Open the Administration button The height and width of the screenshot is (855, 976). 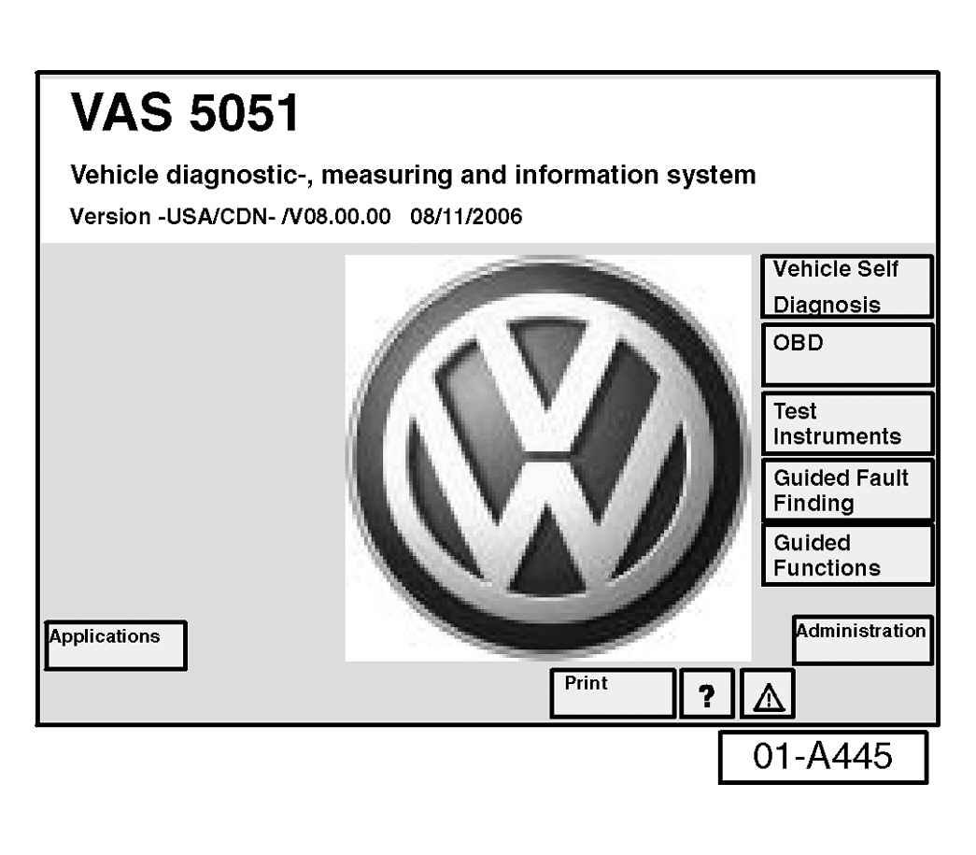(x=863, y=640)
